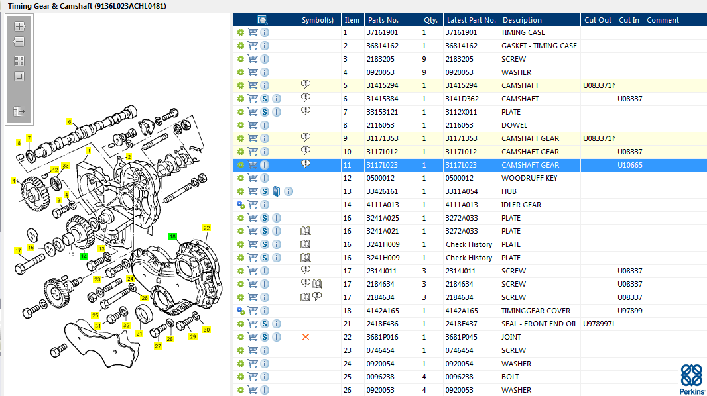Image resolution: width=707 pixels, height=396 pixels.
Task: Zoom in on the parts diagram
Action: [19, 26]
